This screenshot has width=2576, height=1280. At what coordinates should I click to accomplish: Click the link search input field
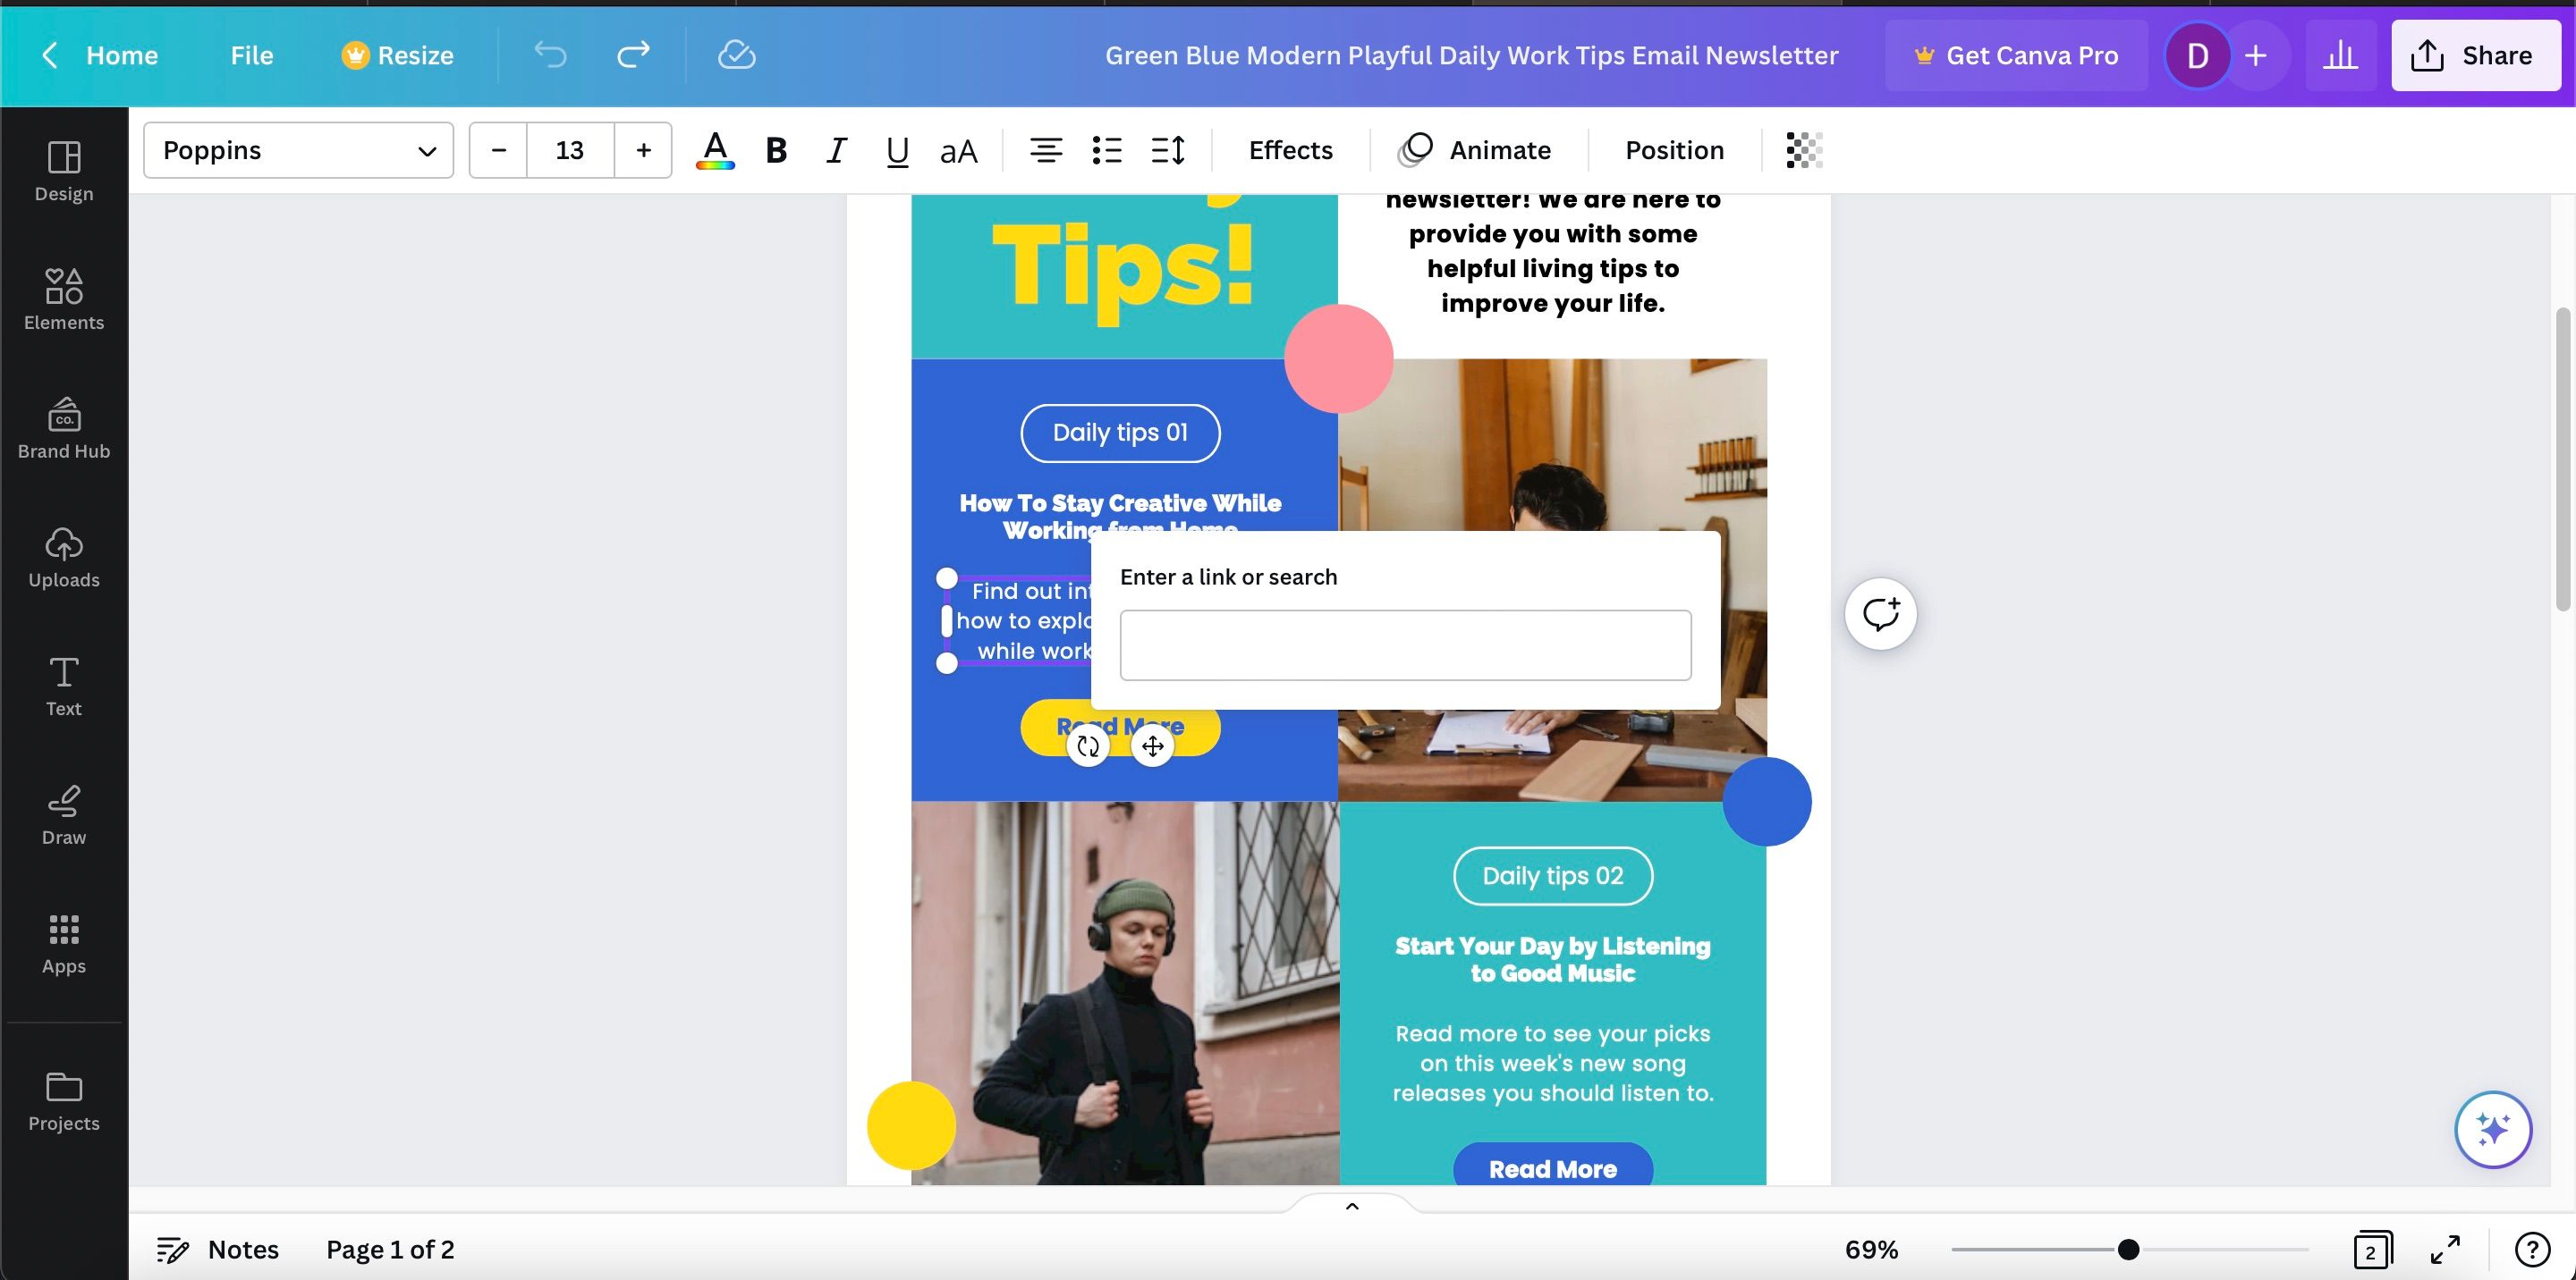click(x=1404, y=644)
